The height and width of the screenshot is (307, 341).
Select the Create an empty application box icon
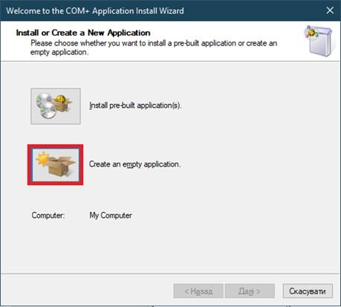pyautogui.click(x=56, y=165)
